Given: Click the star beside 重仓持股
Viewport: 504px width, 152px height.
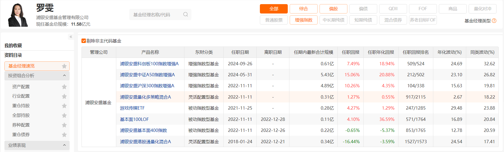Looking at the screenshot, I should (64, 106).
